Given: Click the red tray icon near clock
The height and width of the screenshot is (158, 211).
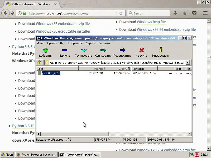Looking at the screenshot, I should [197, 155].
